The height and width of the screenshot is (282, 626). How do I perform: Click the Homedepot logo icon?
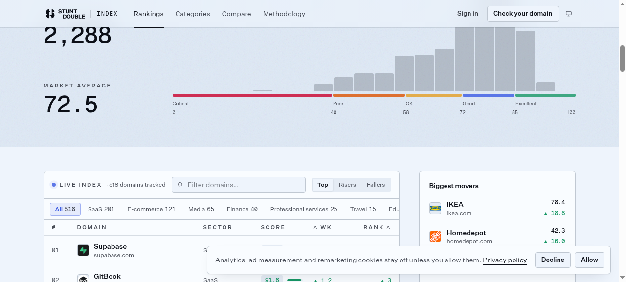point(435,237)
